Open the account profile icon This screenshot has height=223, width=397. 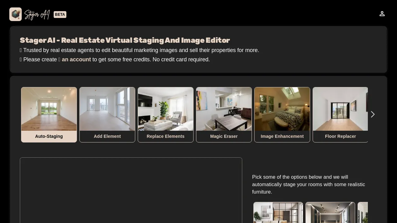point(382,14)
